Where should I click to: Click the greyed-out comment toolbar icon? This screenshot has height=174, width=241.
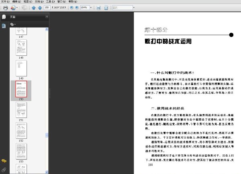pos(24,8)
